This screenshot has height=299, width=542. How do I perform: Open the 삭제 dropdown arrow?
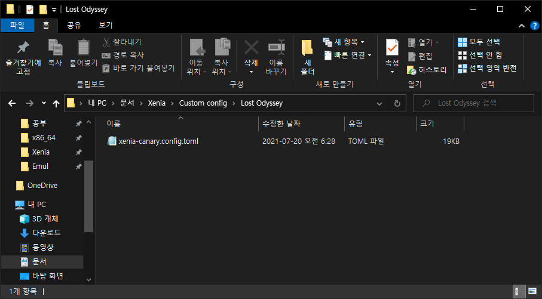click(252, 72)
